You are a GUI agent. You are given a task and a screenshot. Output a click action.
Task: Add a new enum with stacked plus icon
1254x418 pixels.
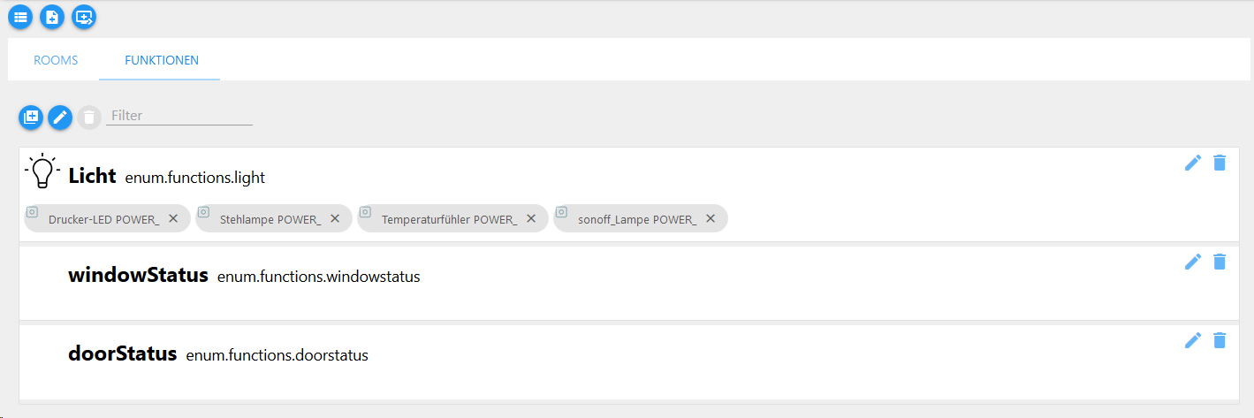tap(31, 117)
